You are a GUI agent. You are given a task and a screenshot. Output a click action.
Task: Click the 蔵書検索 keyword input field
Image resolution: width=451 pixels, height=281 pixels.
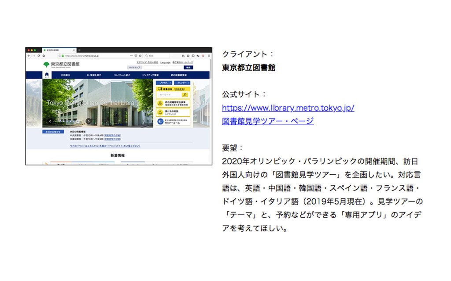point(170,95)
